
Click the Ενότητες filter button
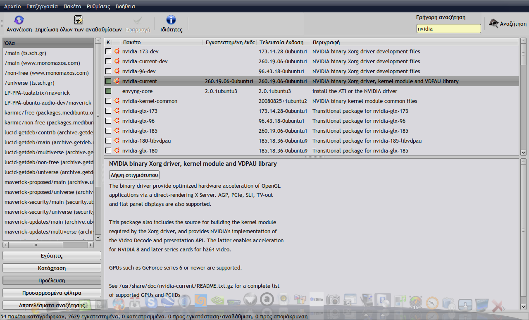tap(52, 256)
